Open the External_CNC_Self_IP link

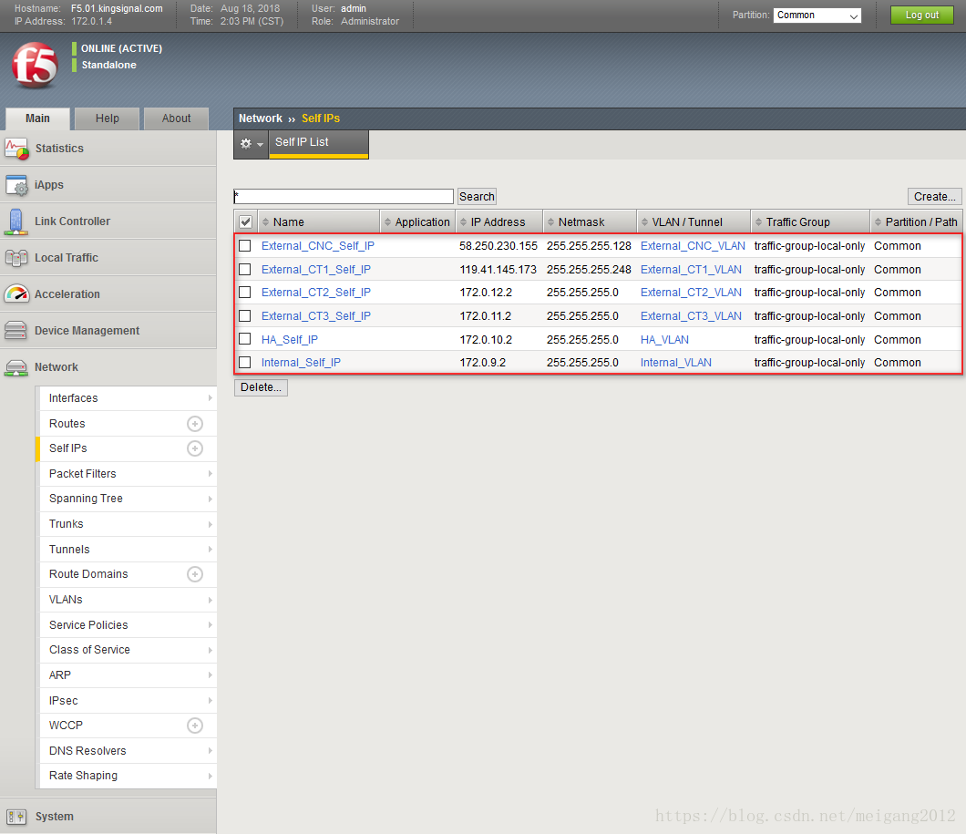point(318,246)
